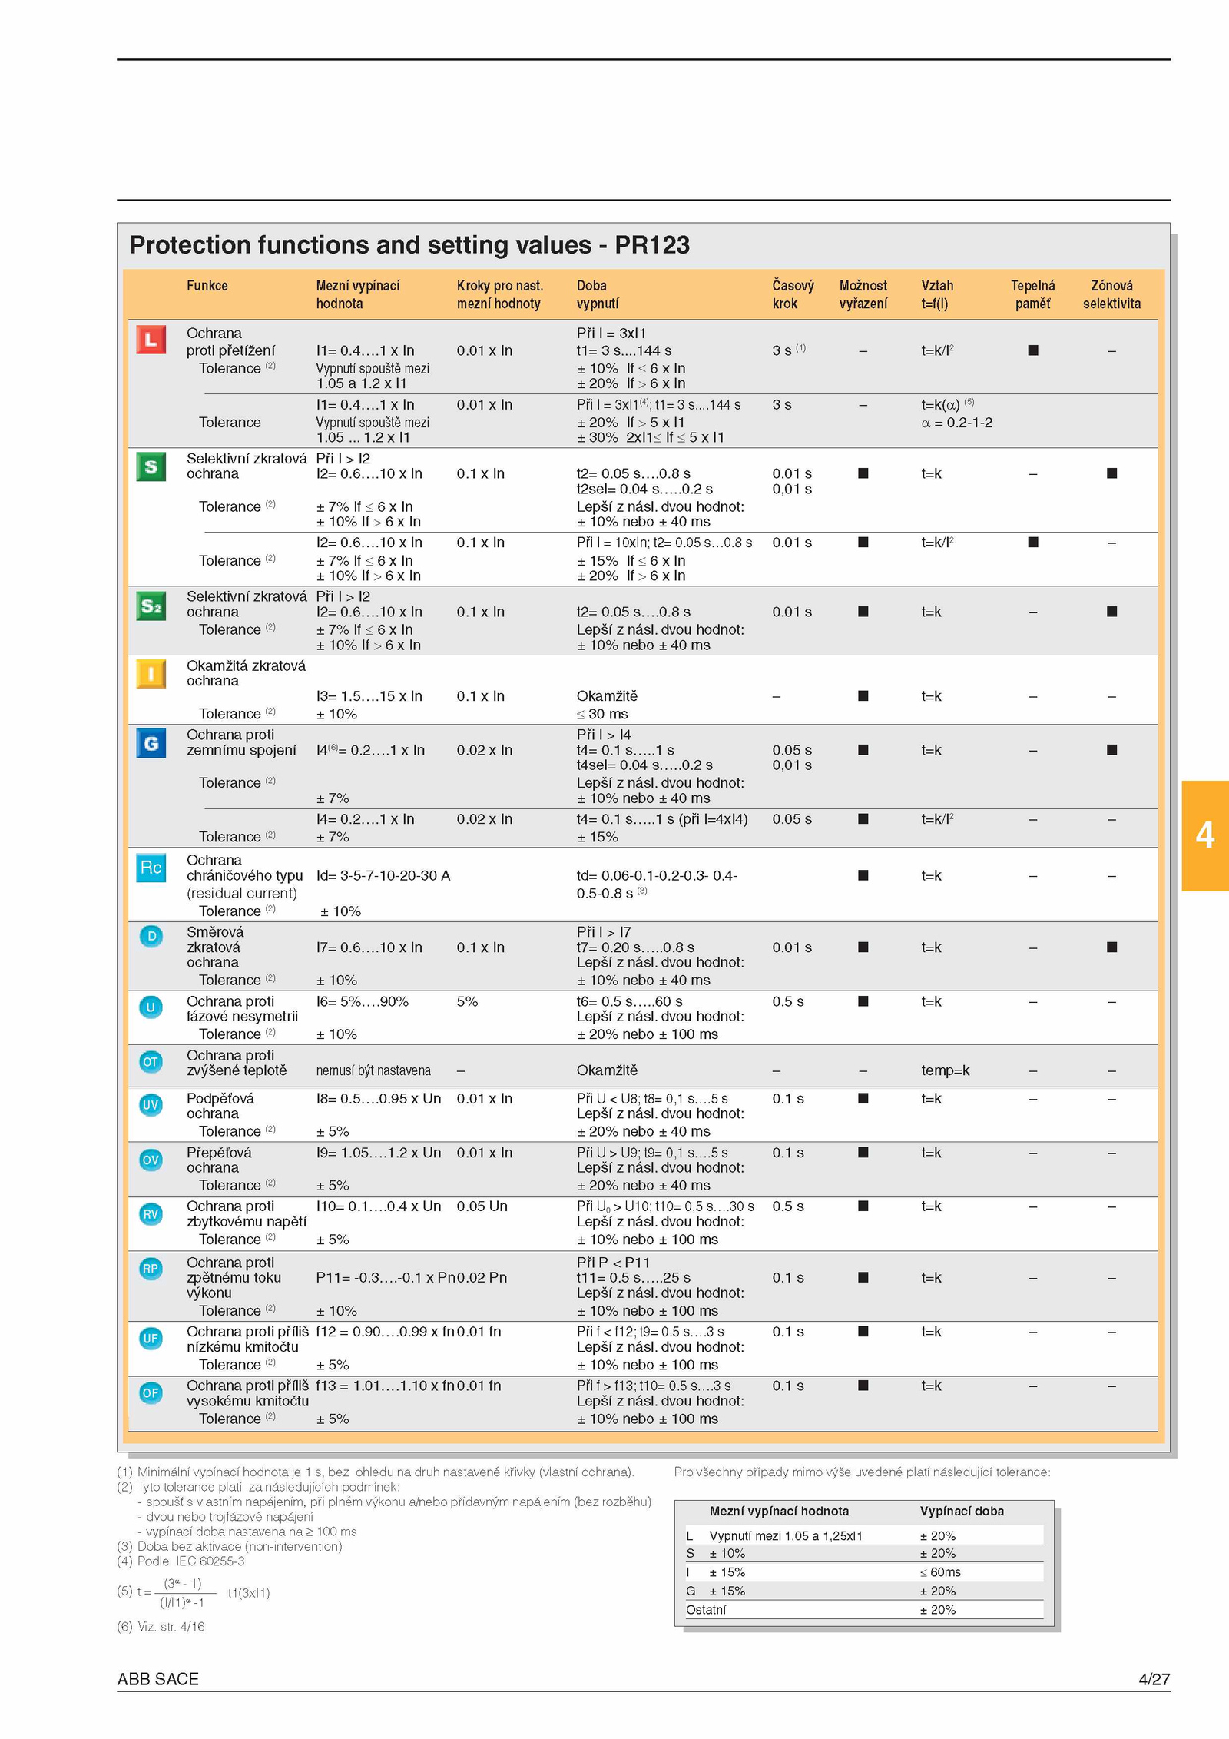Click the 'Kroky pro nast. mezní hodnoty' header
The image size is (1229, 1739).
pos(500,294)
